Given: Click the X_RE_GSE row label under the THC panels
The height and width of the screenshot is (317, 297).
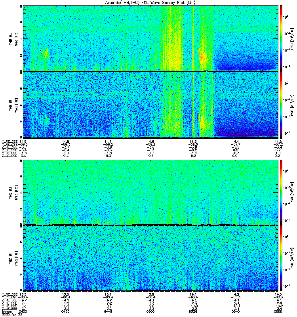Looking at the screenshot, I should click(x=10, y=294).
